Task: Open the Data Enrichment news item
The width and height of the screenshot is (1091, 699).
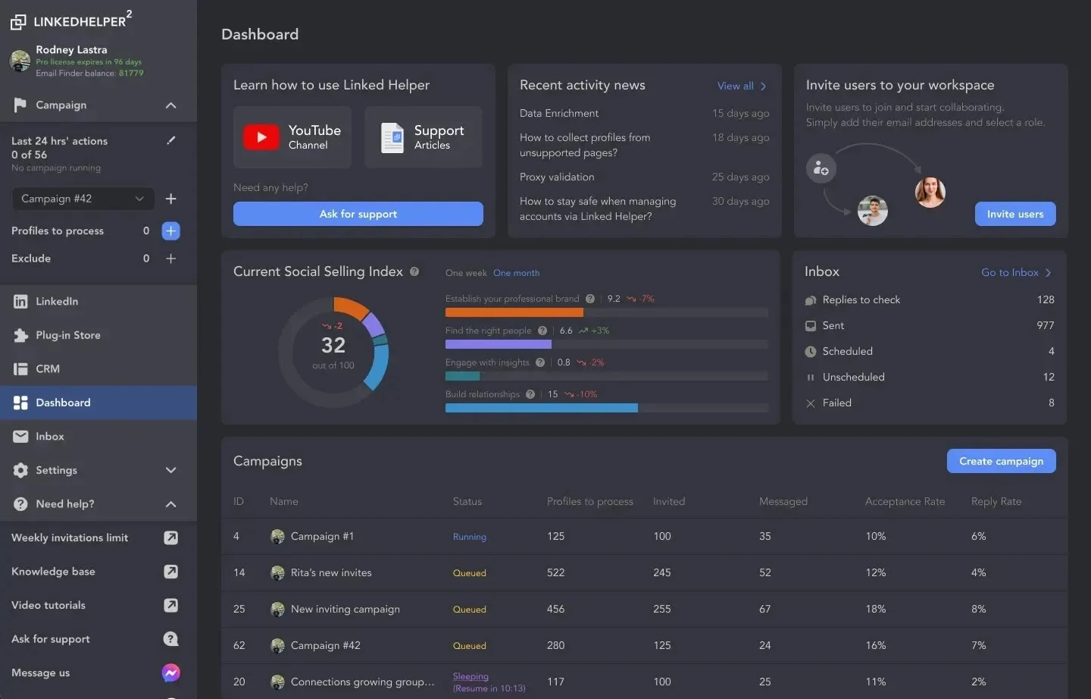Action: (x=559, y=113)
